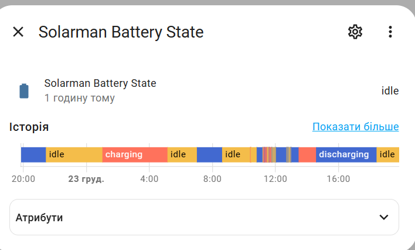The width and height of the screenshot is (415, 250).
Task: Click the current "idle" state value
Action: tap(390, 91)
